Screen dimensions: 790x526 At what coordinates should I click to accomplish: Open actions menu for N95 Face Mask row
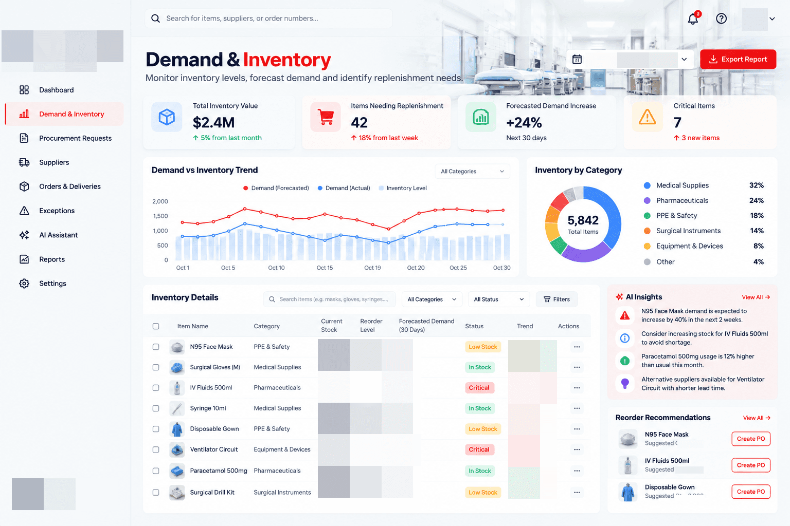(x=577, y=347)
